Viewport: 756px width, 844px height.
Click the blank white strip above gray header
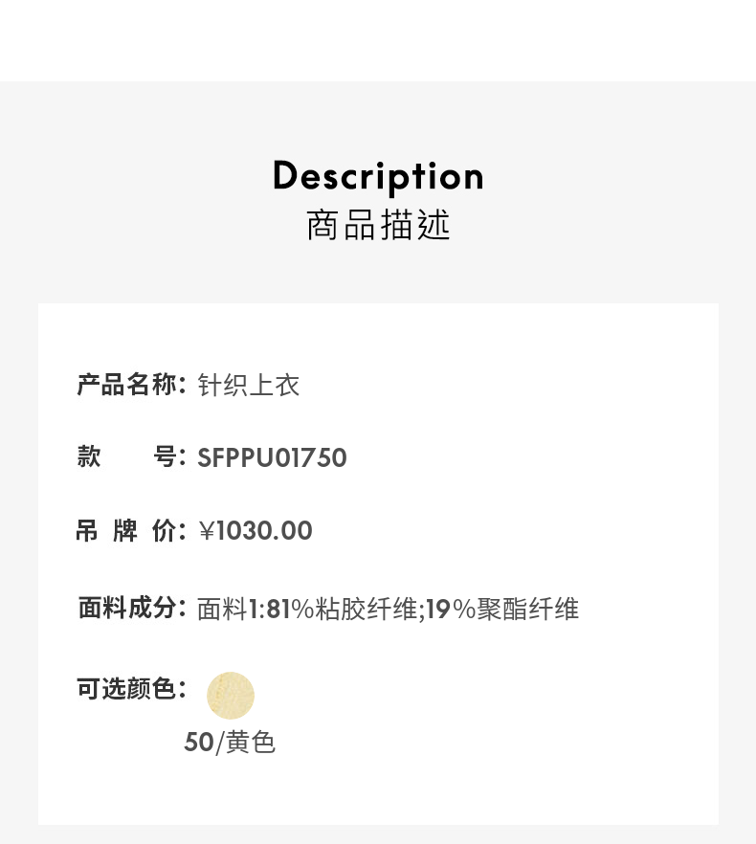[378, 40]
